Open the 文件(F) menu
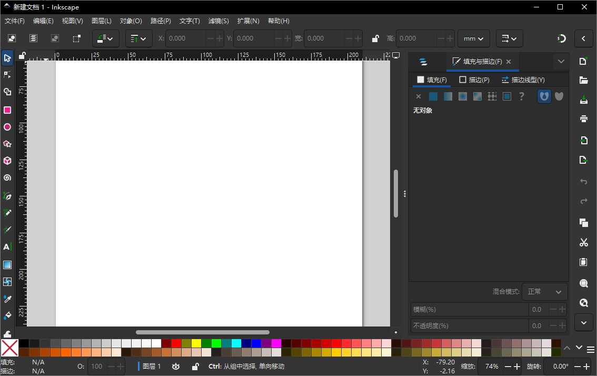The height and width of the screenshot is (376, 597). (14, 21)
